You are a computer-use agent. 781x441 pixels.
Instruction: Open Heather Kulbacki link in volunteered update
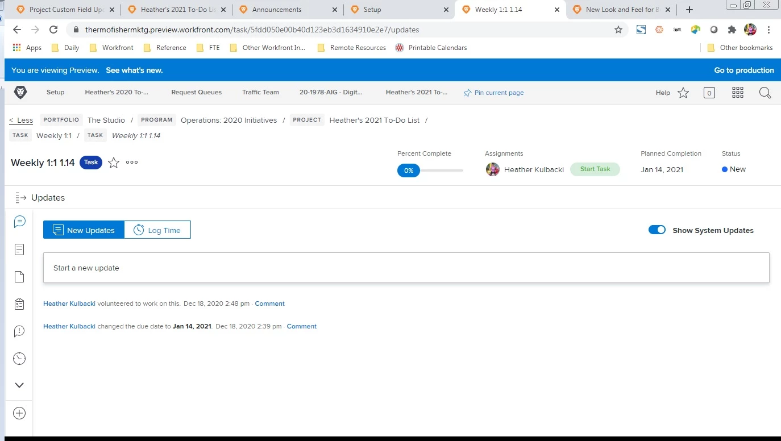pos(69,303)
